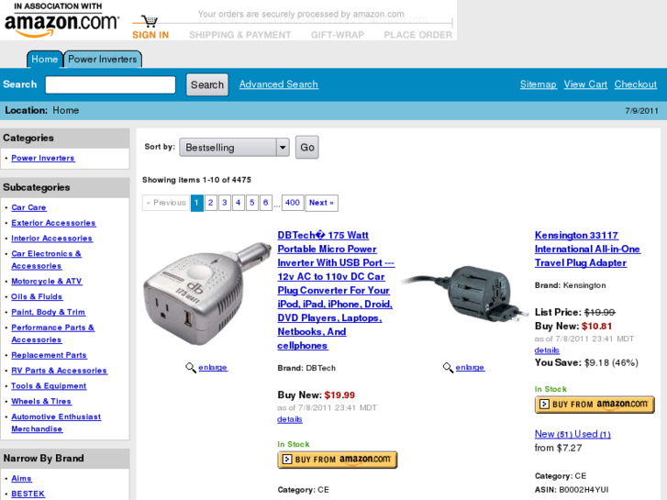Click magnifier icon under Kensington adapter image
Viewport: 667px width, 500px height.
pos(448,367)
